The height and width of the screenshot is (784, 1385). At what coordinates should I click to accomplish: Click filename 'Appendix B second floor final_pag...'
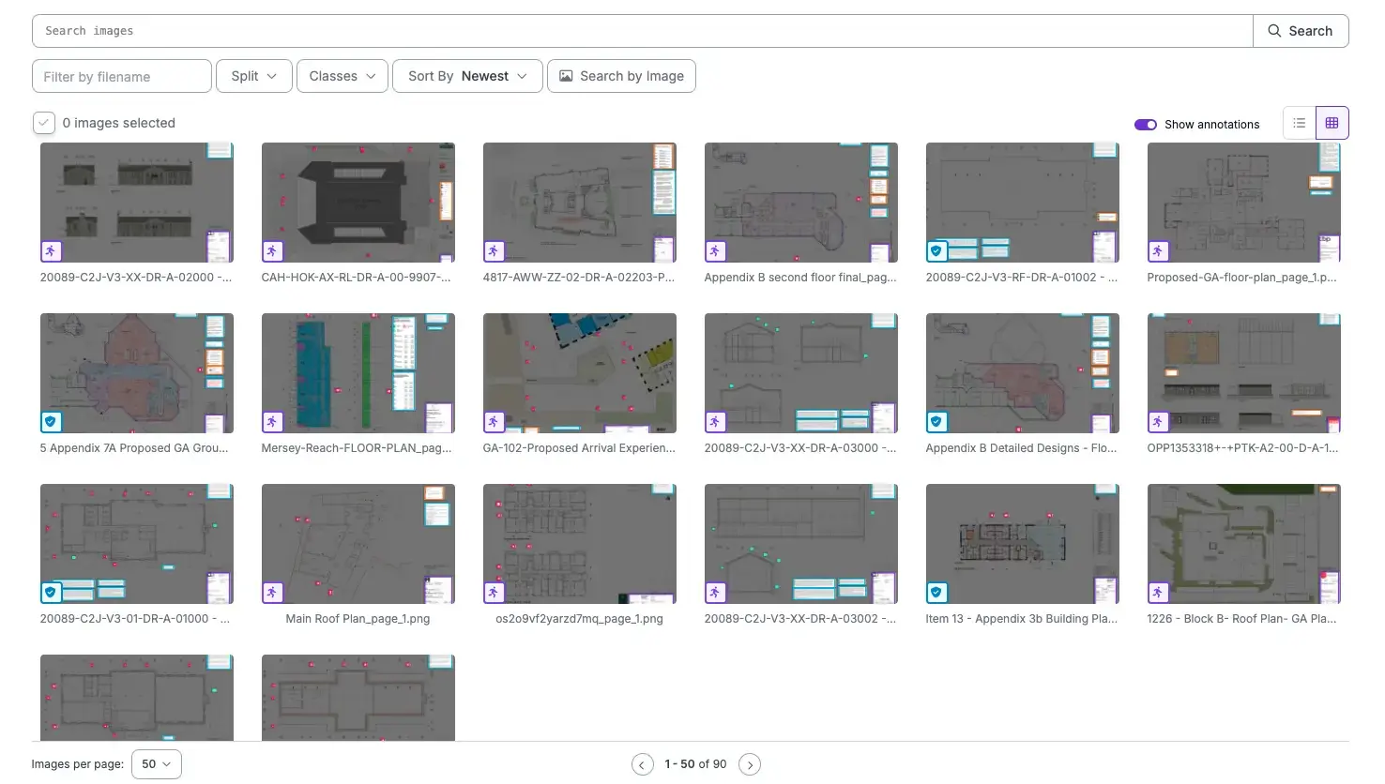800,278
